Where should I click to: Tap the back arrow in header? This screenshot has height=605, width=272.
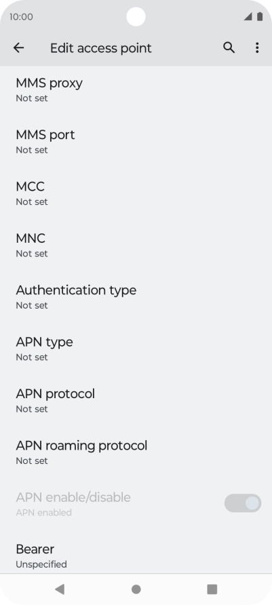click(18, 48)
